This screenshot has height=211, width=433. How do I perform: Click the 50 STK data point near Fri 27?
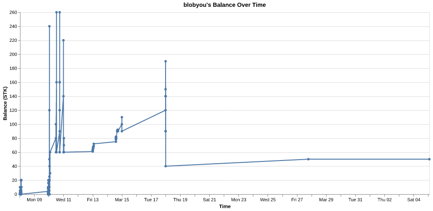click(x=308, y=159)
